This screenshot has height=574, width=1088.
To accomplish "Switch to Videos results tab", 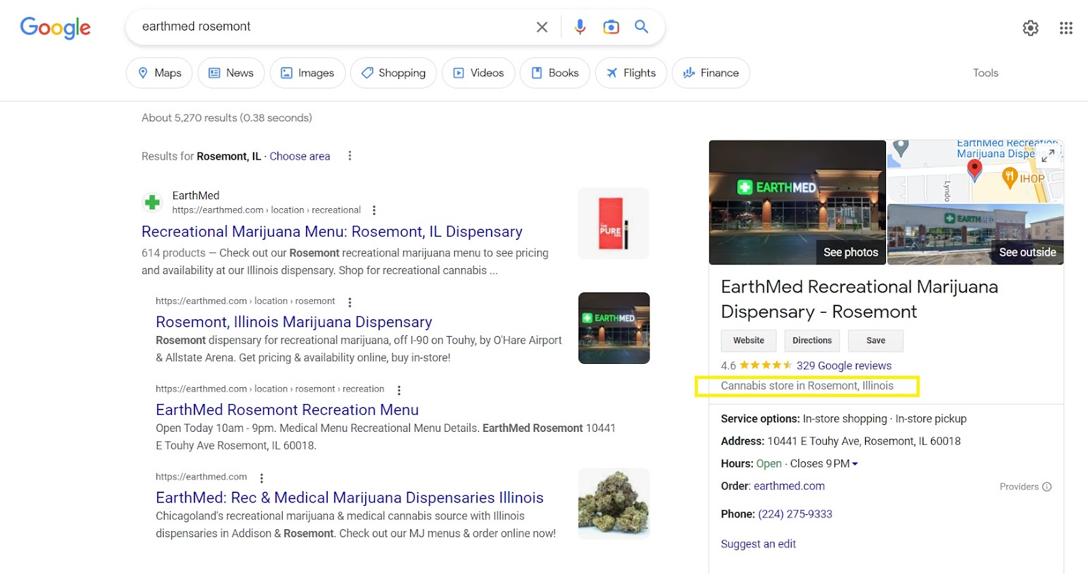I will click(x=479, y=73).
